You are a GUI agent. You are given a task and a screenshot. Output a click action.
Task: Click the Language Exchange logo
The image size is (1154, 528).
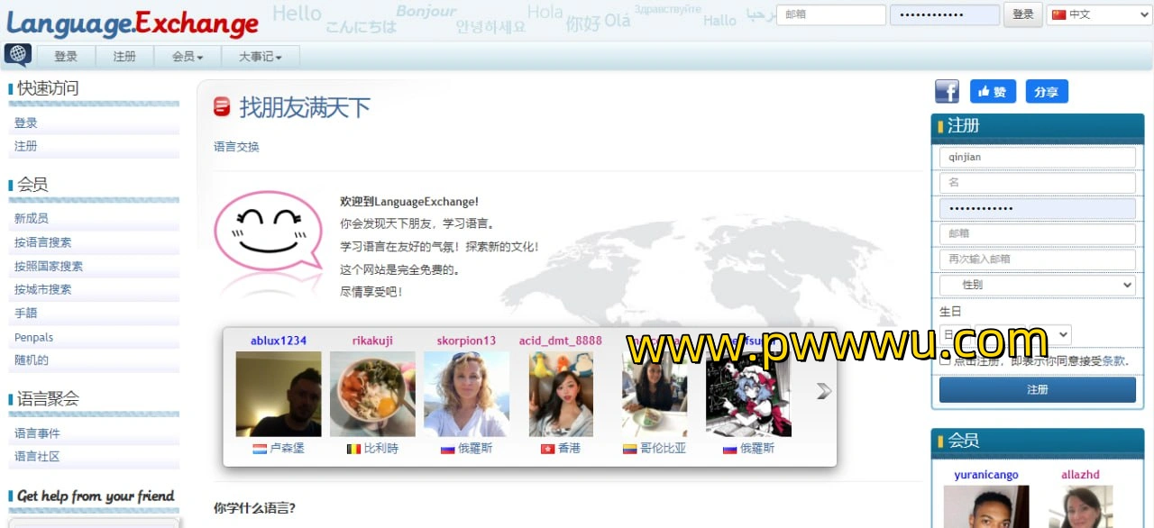pos(133,23)
